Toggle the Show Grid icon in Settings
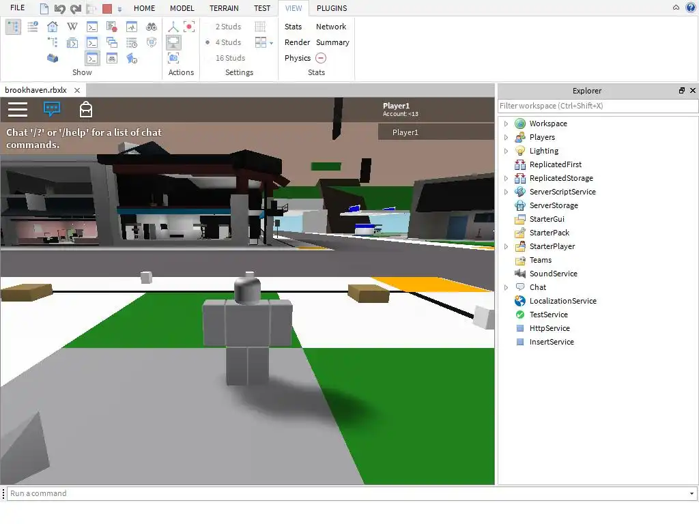699x524 pixels. (260, 27)
